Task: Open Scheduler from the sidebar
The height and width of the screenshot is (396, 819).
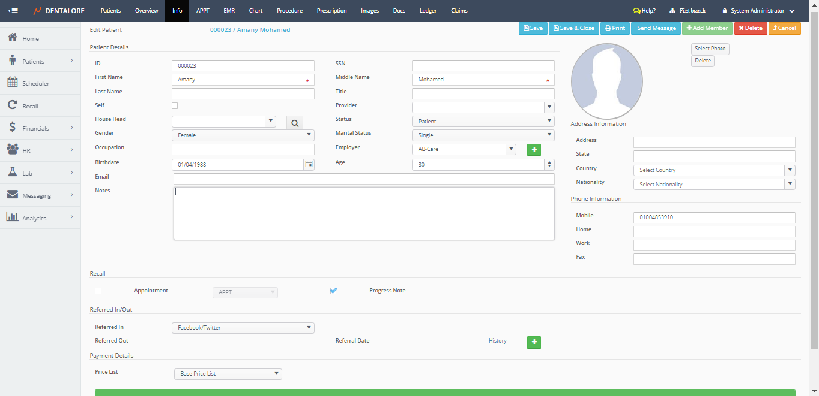Action: [35, 84]
